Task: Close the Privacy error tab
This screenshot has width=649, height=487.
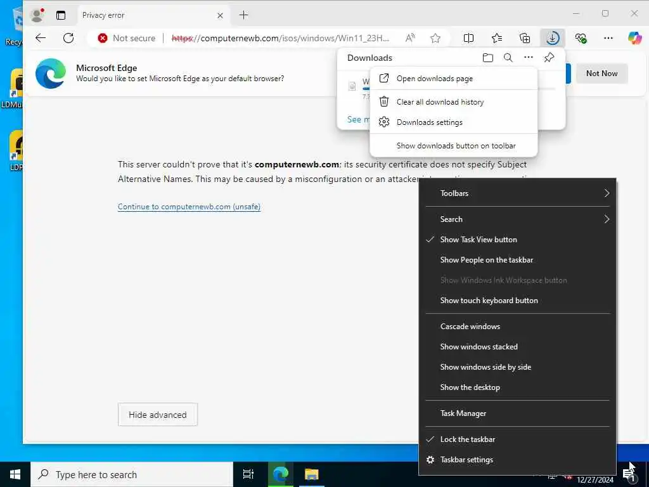Action: tap(220, 15)
